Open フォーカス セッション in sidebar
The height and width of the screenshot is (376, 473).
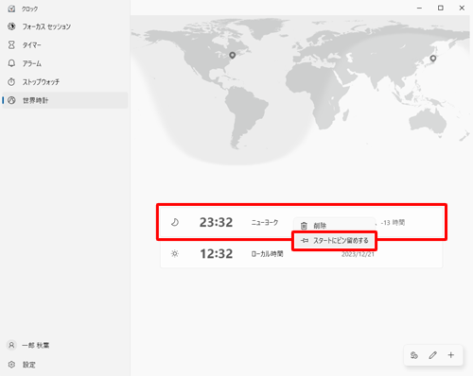pyautogui.click(x=64, y=26)
